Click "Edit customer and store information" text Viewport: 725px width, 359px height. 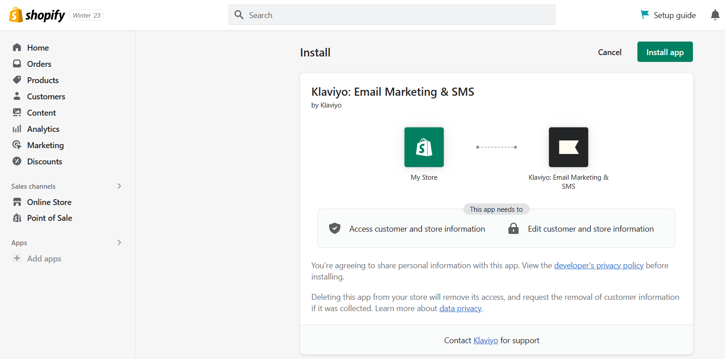(x=591, y=229)
